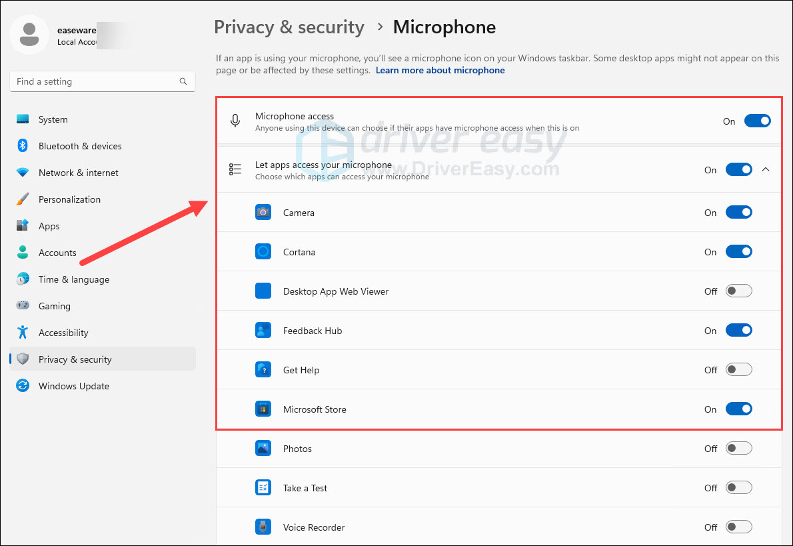Click the Bluetooth icon in sidebar

(23, 146)
